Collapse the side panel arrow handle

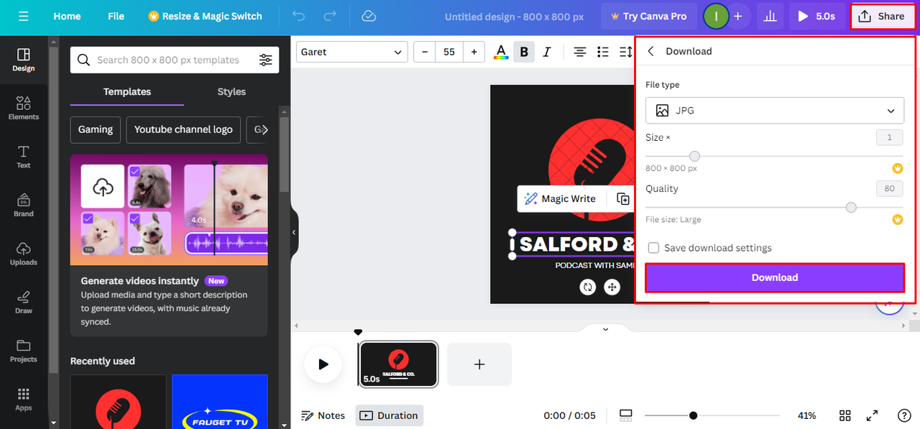294,232
